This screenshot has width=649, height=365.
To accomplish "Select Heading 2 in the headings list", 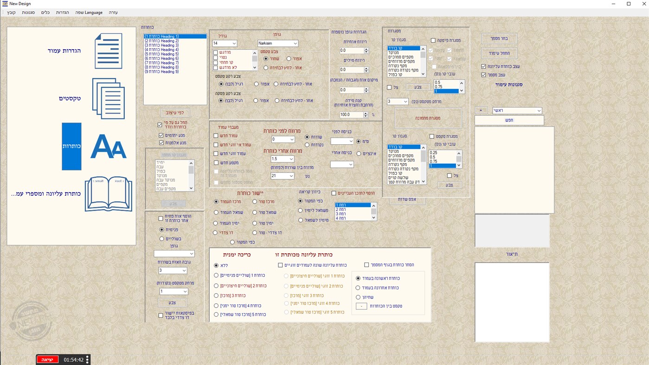I will click(x=161, y=40).
